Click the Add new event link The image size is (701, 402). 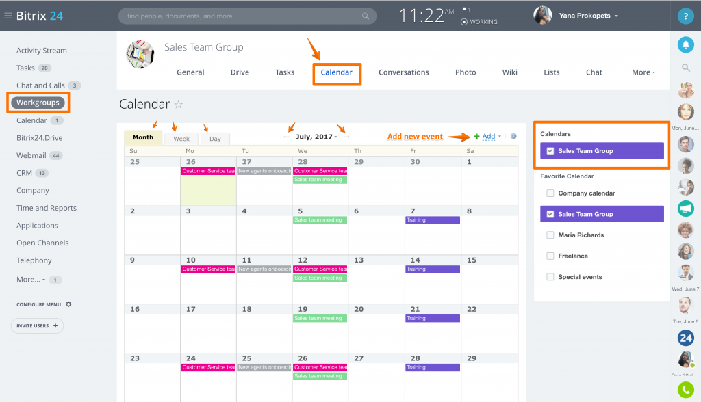[x=415, y=137]
